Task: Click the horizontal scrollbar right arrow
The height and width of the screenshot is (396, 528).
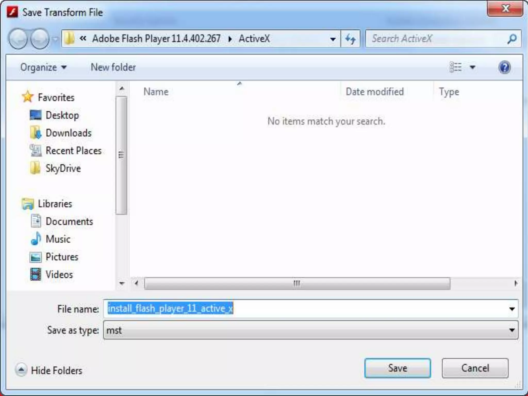Action: pos(516,283)
